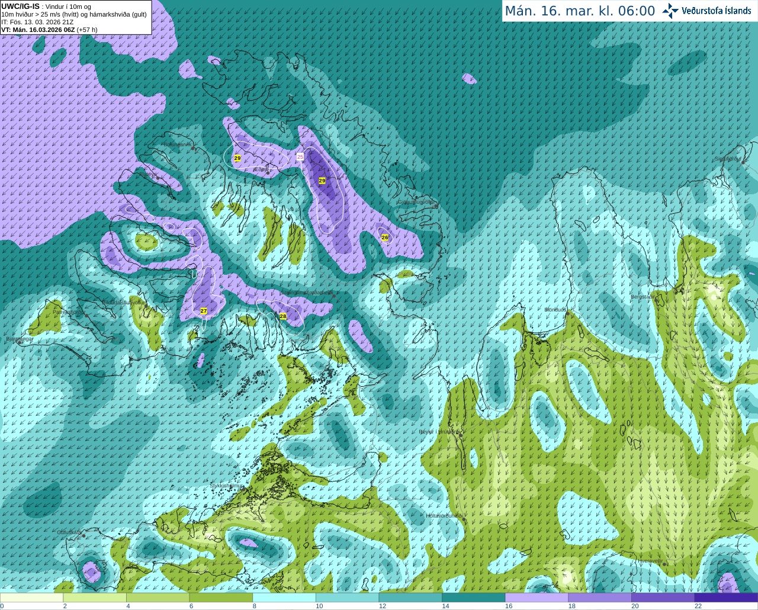Click the scale tick label 16
The image size is (758, 610).
click(509, 606)
